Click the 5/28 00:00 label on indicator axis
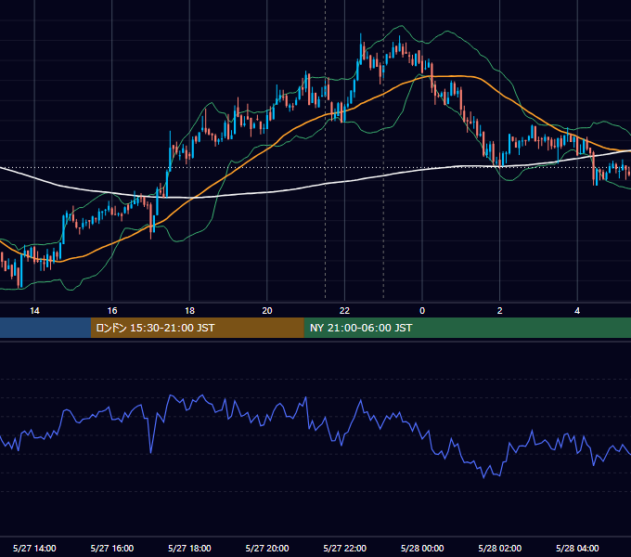 tap(422, 548)
